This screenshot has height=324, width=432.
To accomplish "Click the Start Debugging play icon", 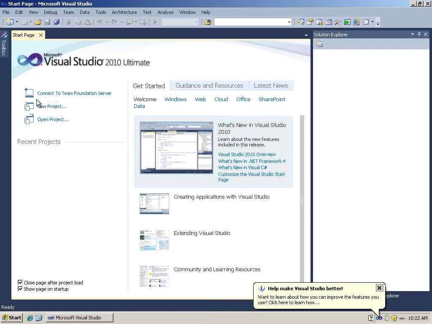I will tap(155, 22).
